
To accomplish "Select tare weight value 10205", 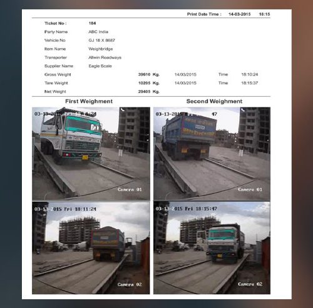I will coord(144,83).
